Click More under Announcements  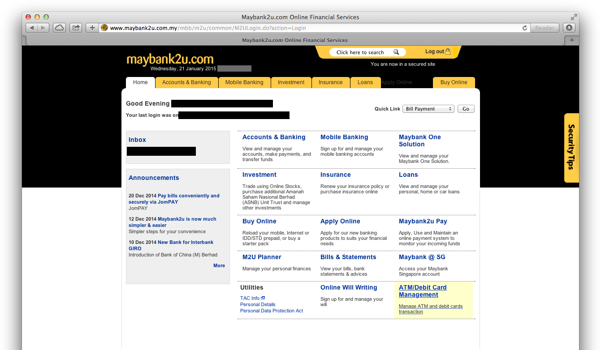point(219,265)
